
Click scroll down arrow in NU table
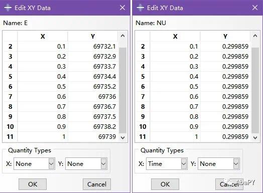pos(255,137)
